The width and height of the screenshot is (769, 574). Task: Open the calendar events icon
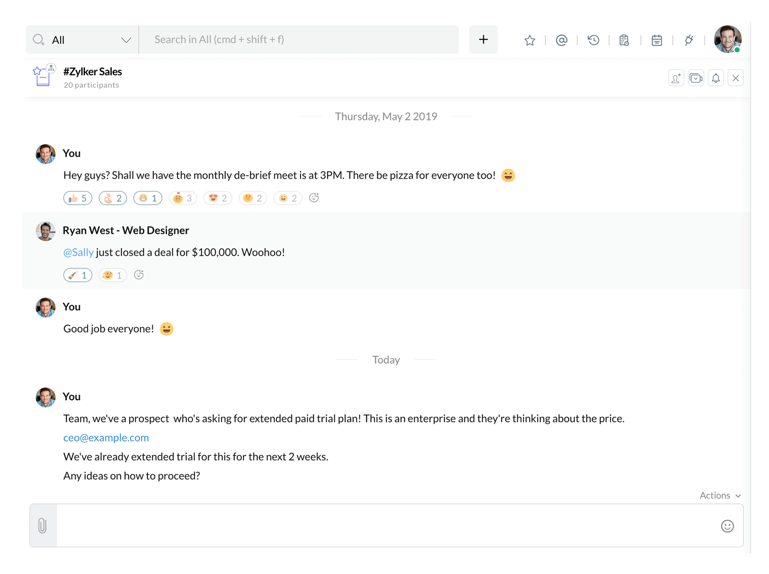coord(657,40)
